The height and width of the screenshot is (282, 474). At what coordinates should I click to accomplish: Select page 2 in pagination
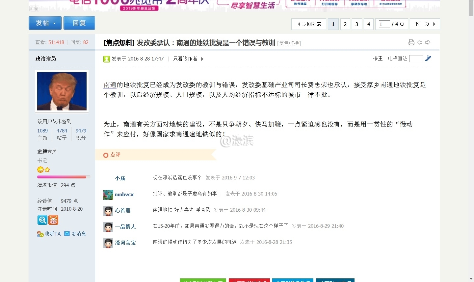[345, 24]
